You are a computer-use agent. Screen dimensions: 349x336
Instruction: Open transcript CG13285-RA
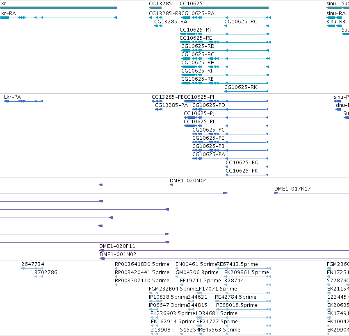[x=171, y=22]
